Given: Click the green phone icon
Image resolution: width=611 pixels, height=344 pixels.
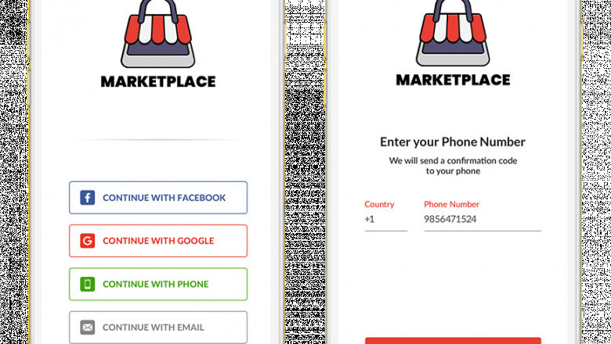Looking at the screenshot, I should tap(88, 284).
